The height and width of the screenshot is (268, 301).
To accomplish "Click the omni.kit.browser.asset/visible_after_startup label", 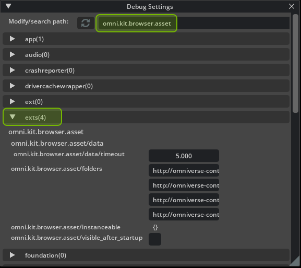I will tap(77, 238).
